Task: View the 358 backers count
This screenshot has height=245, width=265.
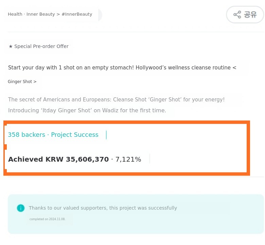Action: pos(26,135)
